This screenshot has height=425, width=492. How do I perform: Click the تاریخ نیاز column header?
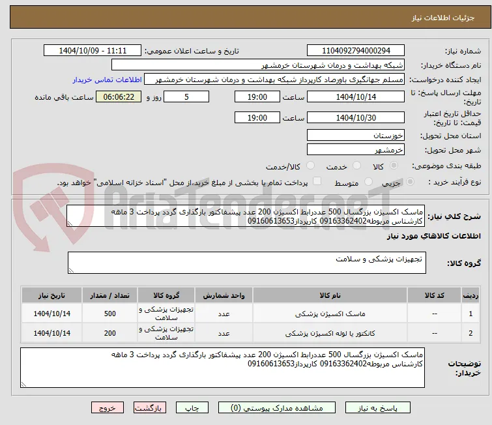click(51, 295)
